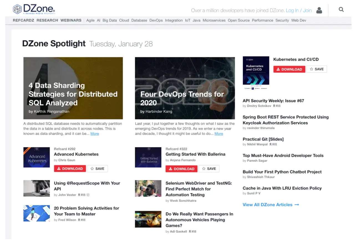Viewport: 355px width, 240px height.
Task: Open the Getting Started With Ballerina thumbnail
Action: (x=148, y=157)
